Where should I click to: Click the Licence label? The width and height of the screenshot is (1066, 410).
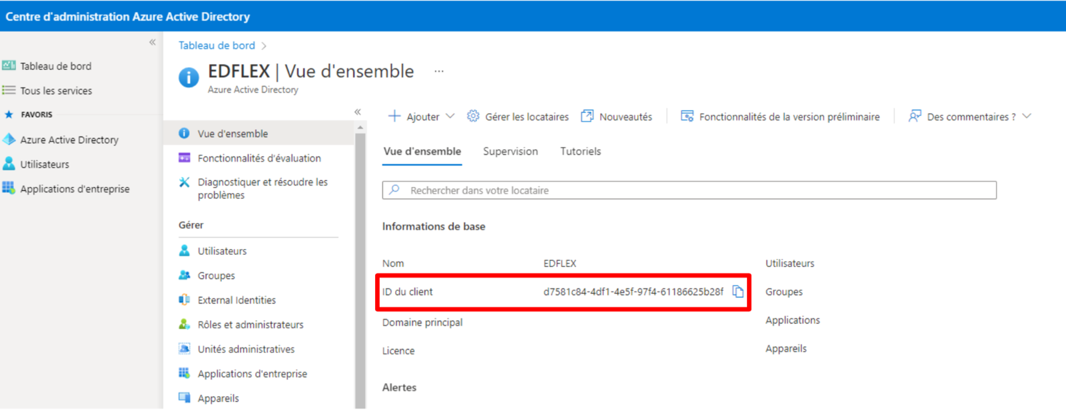[x=398, y=351]
